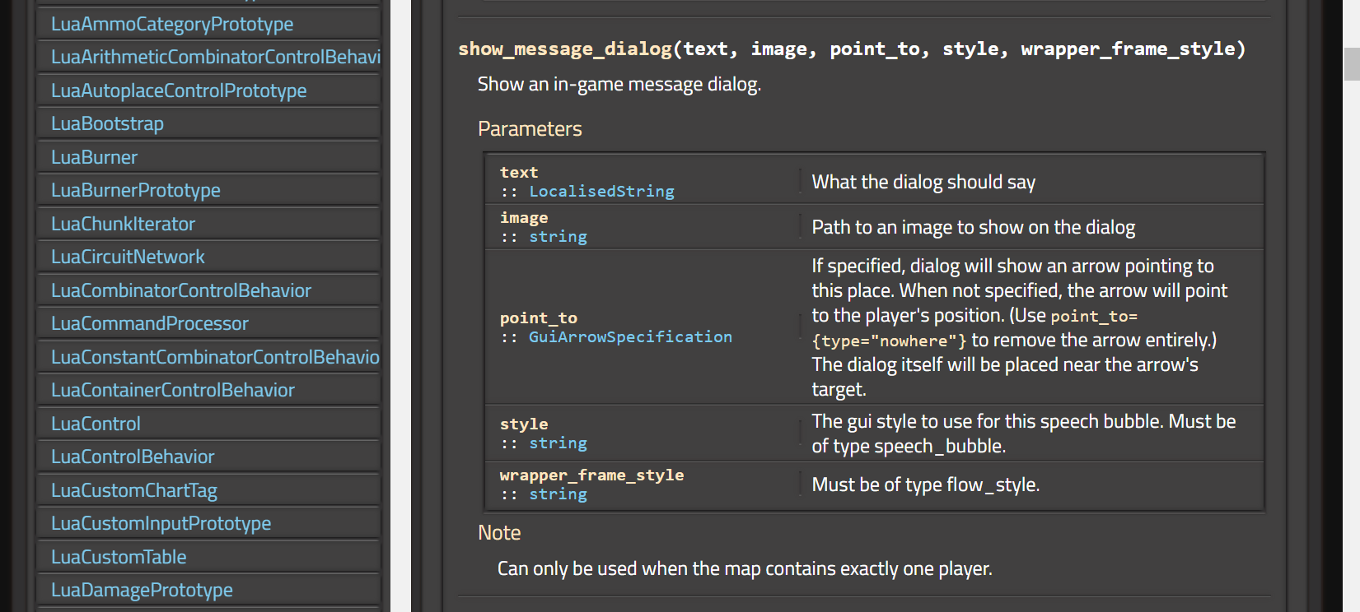Navigate to LuaCustomTable class
Viewport: 1360px width, 612px height.
pyautogui.click(x=119, y=558)
